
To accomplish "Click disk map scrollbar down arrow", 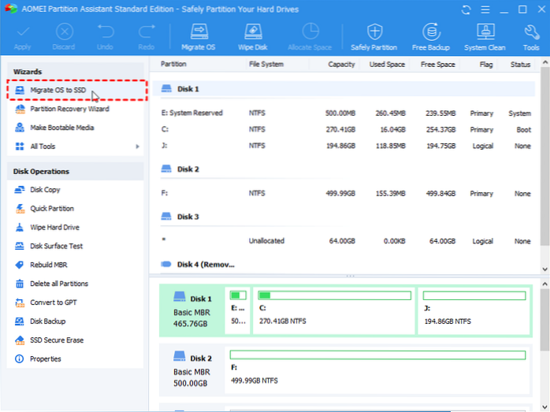I will pos(544,406).
